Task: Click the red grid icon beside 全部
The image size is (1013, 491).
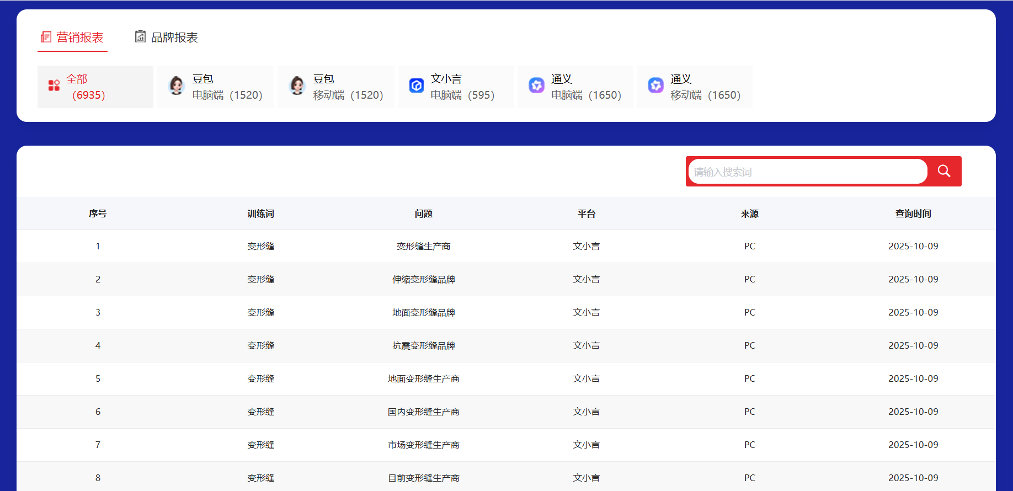Action: (54, 86)
